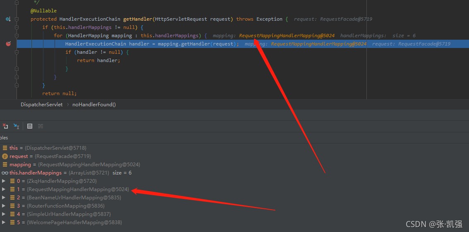Click 'handlerMappings: size = 6' inline hint
This screenshot has height=232, width=469.
(378, 36)
